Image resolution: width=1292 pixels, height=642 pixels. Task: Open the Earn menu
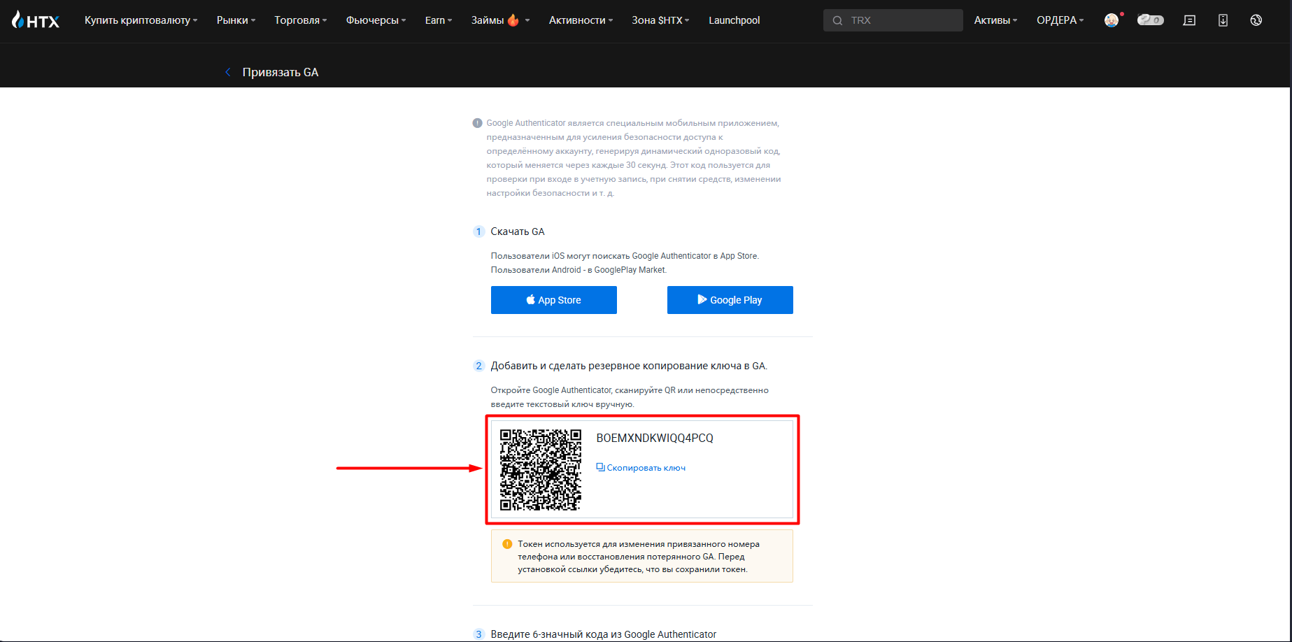tap(438, 20)
